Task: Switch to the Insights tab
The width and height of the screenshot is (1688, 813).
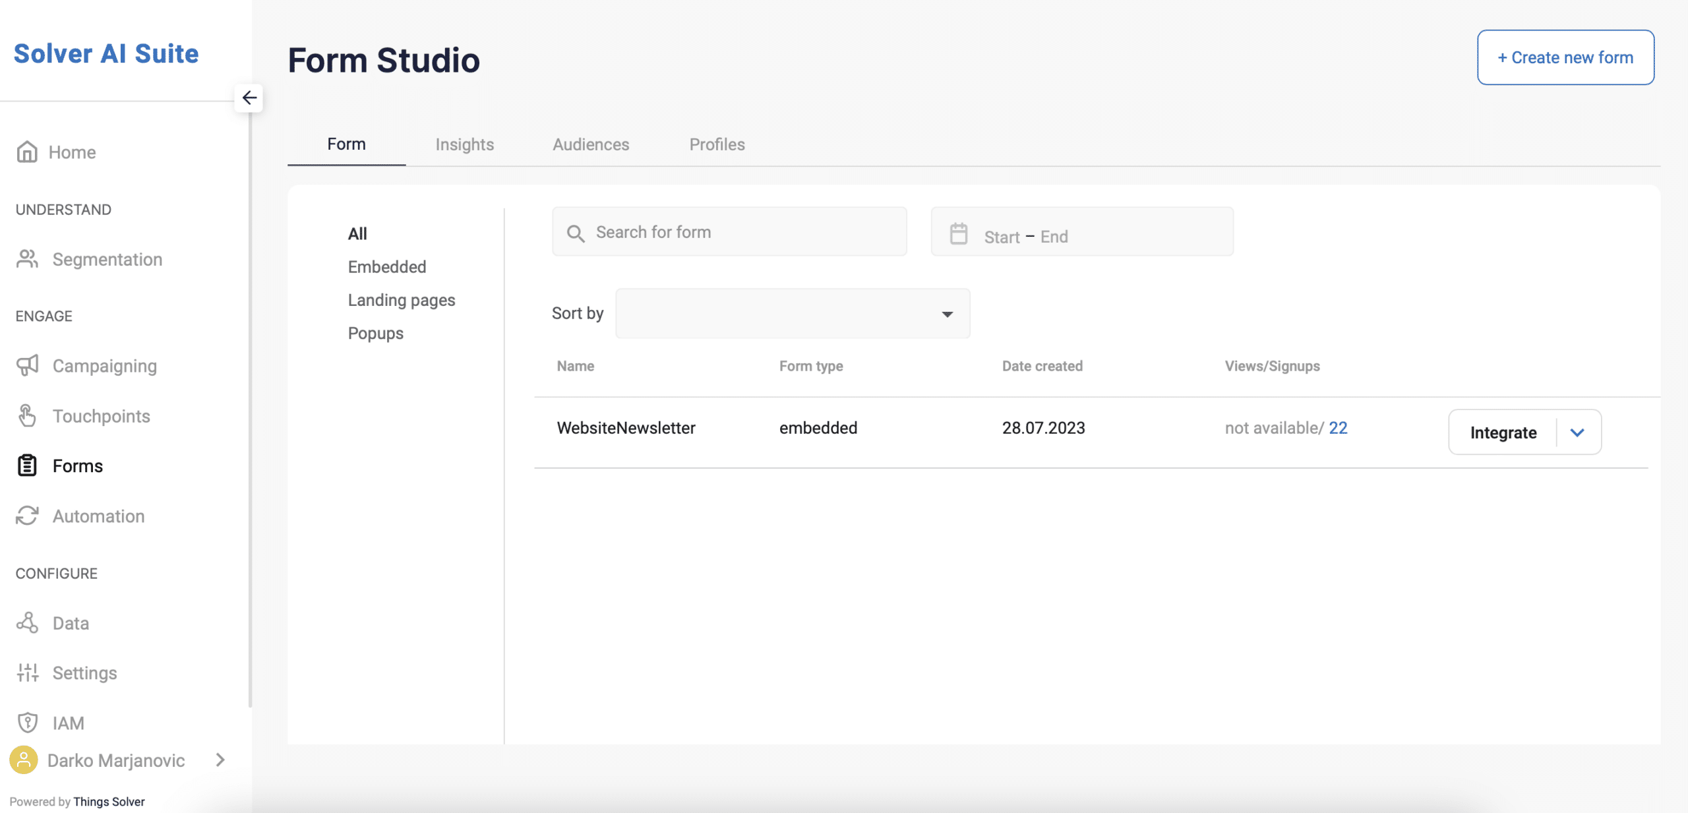Action: coord(464,144)
